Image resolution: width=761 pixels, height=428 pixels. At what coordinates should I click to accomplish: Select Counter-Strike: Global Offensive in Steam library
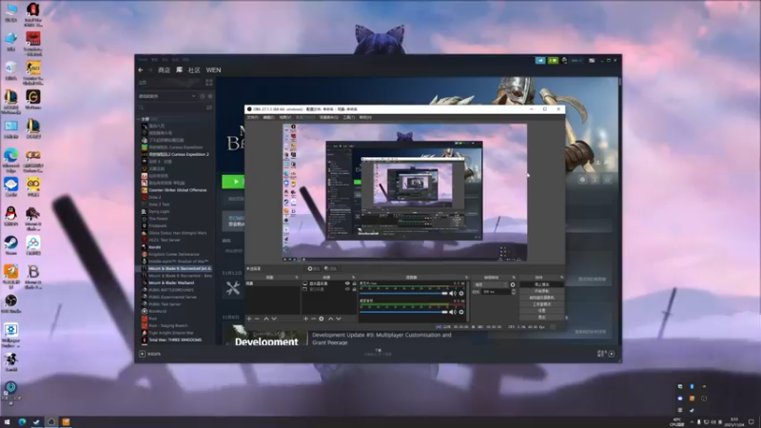click(x=178, y=190)
